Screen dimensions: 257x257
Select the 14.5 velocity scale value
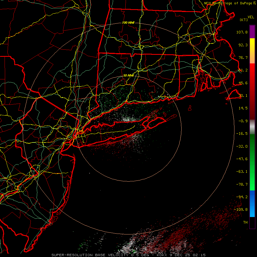[x=243, y=108]
